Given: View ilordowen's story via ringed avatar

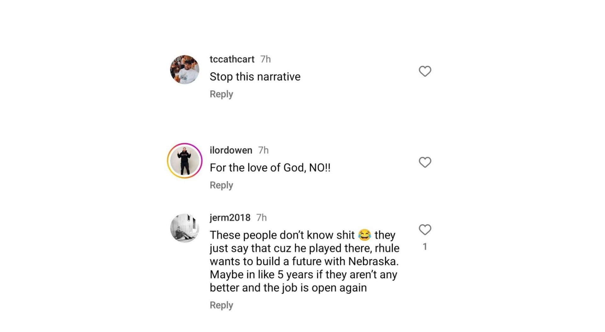Looking at the screenshot, I should tap(185, 161).
